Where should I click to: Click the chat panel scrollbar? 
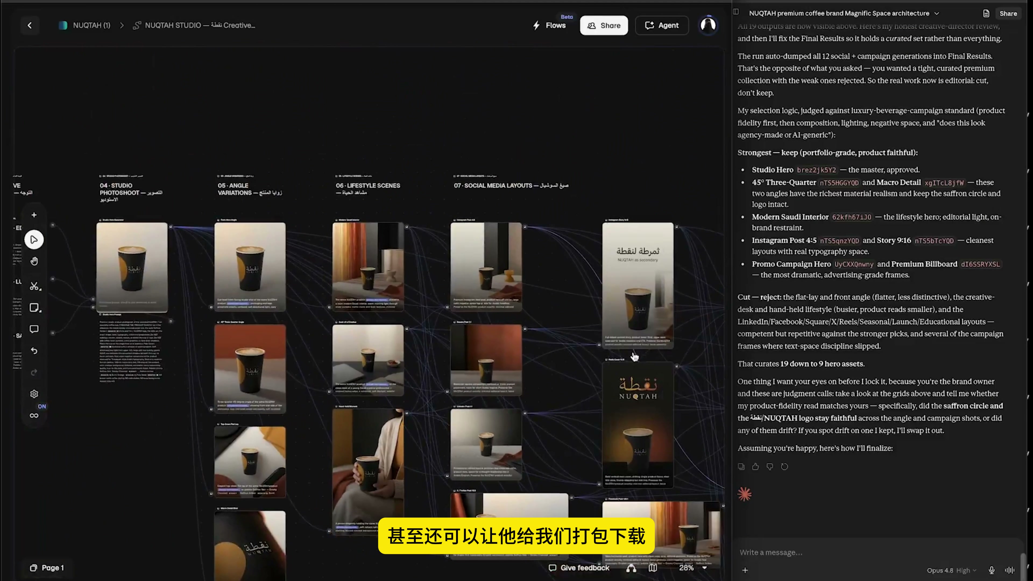pos(1023,566)
